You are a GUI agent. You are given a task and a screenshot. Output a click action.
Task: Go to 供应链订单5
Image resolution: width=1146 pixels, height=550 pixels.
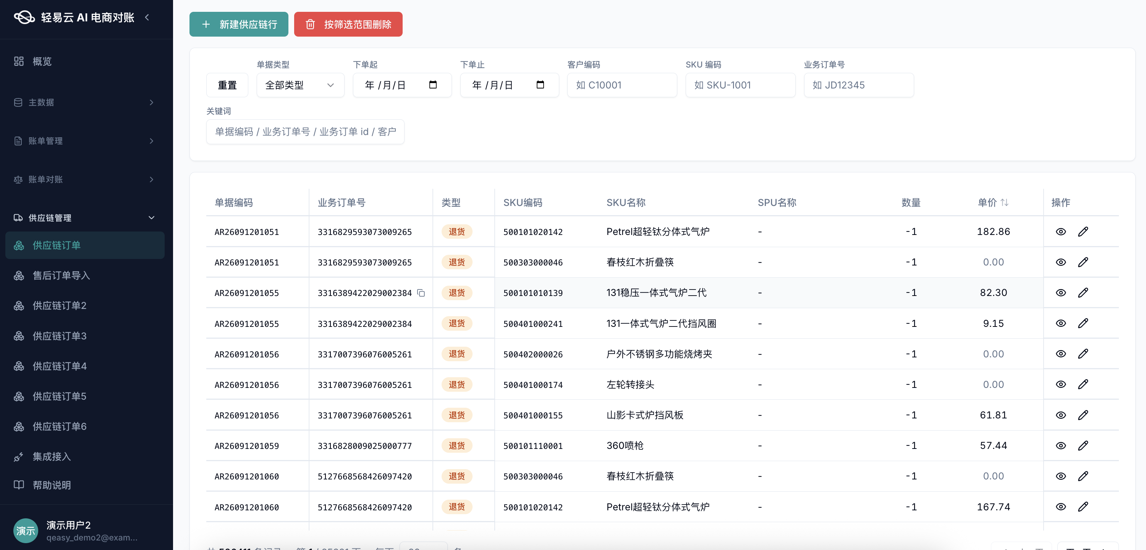click(84, 396)
